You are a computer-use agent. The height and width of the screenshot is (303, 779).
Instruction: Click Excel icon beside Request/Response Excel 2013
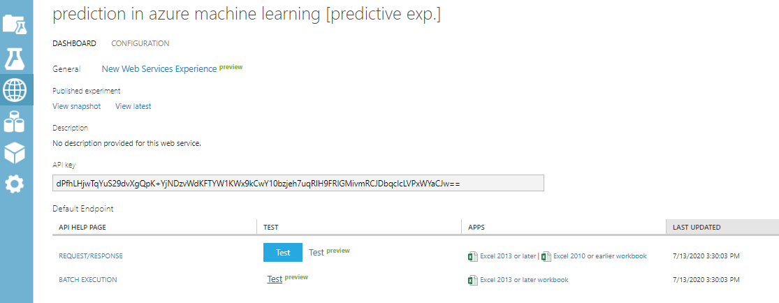click(x=472, y=256)
